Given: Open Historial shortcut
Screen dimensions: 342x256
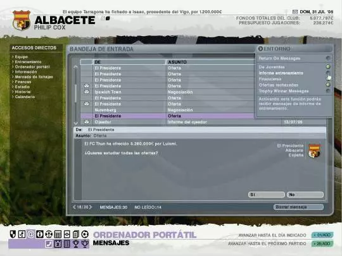Looking at the screenshot, I should 23,92.
